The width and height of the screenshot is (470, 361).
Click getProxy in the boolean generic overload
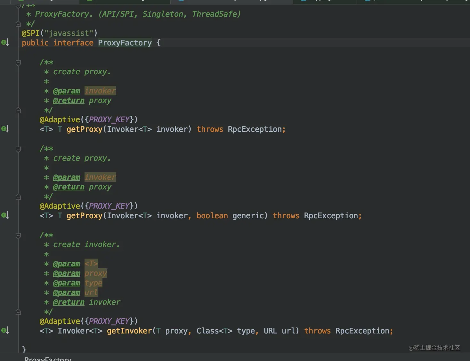coord(85,216)
